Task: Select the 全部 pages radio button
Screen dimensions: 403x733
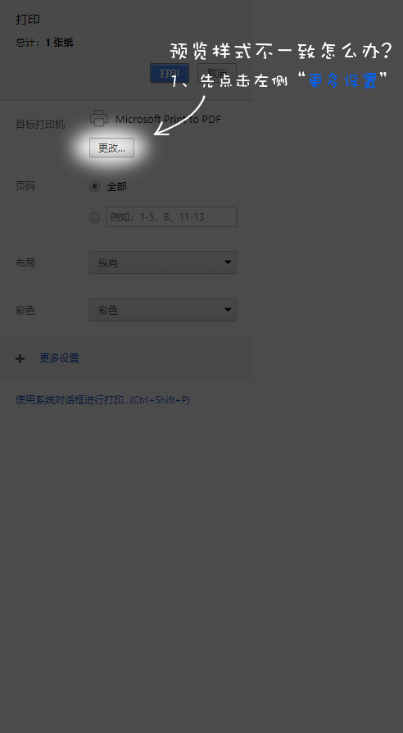Action: (x=94, y=186)
